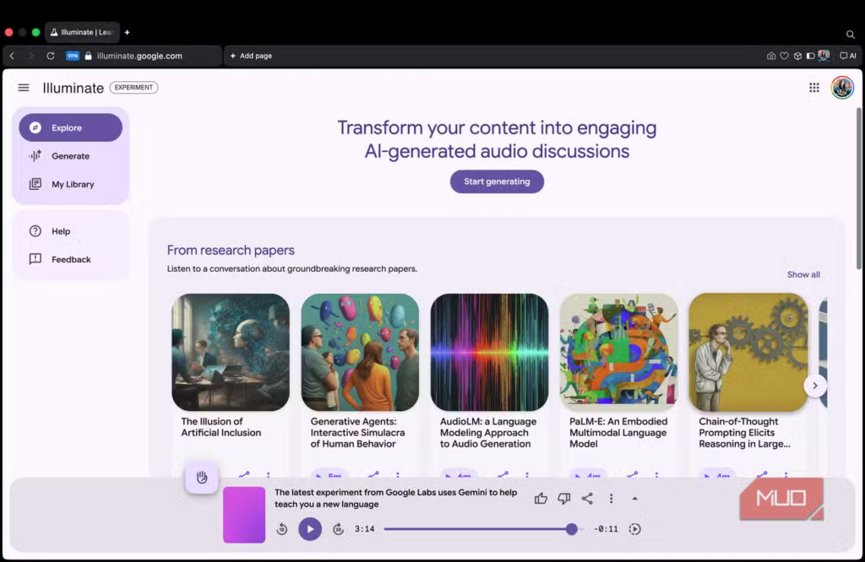
Task: Rewind audio by 10 seconds
Action: click(x=282, y=529)
